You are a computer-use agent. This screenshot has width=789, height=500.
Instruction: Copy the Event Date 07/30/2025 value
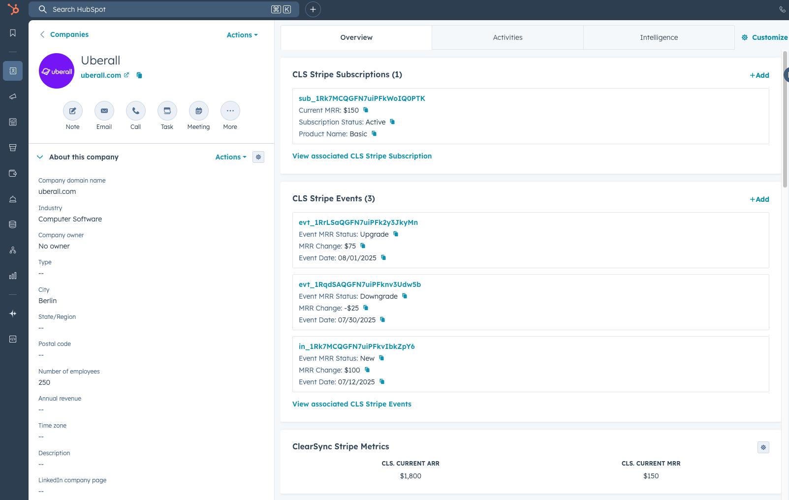pyautogui.click(x=382, y=319)
